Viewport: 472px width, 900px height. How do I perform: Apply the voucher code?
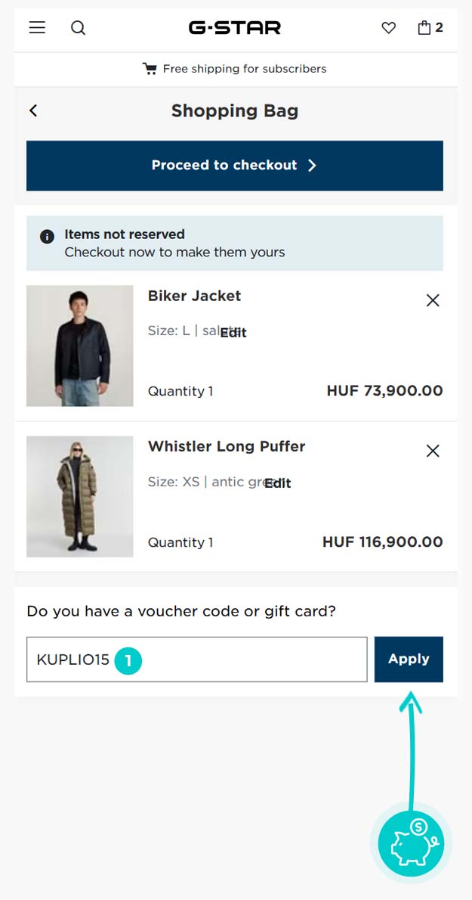point(409,659)
